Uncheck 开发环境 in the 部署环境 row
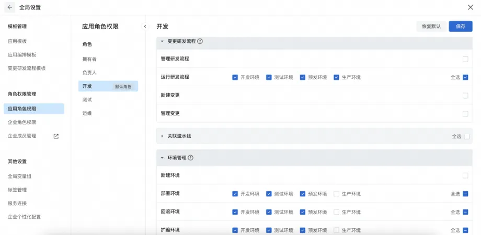 coord(235,194)
